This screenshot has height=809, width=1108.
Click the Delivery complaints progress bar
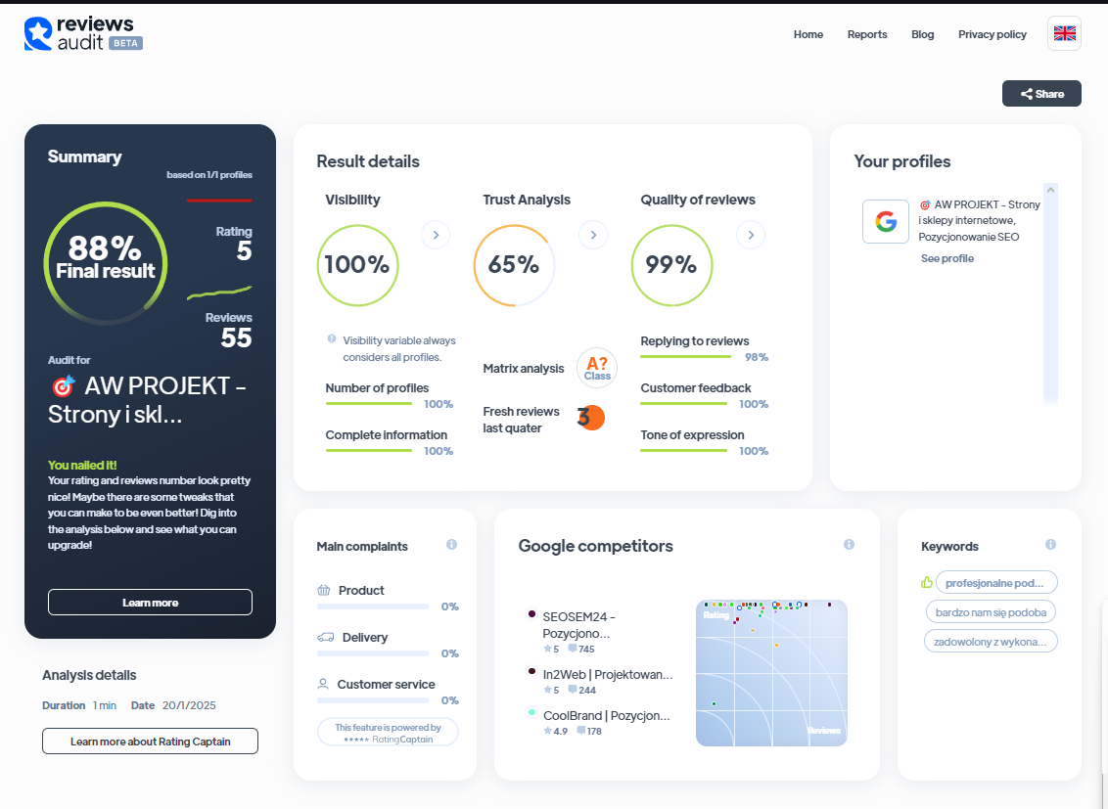click(373, 653)
